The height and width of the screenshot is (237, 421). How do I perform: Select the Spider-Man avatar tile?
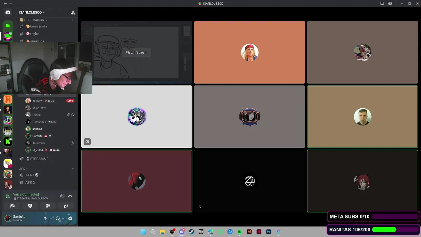click(x=137, y=181)
